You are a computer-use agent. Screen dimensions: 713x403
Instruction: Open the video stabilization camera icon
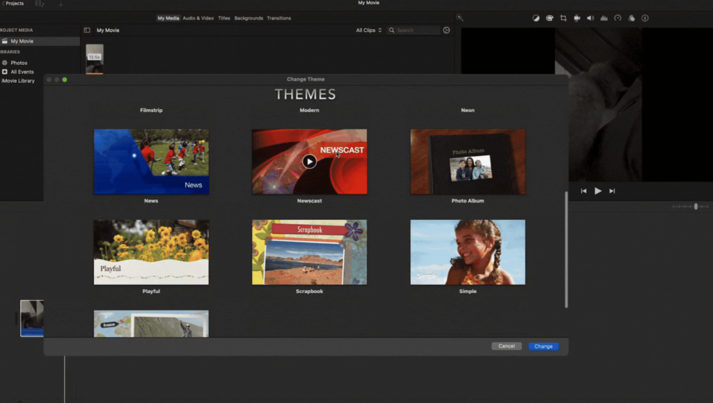(x=577, y=18)
